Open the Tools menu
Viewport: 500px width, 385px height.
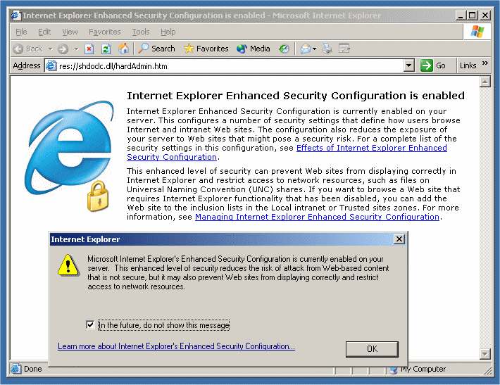click(x=141, y=32)
